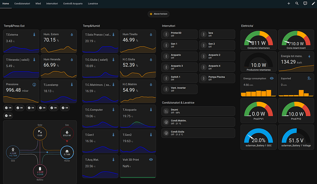Open the three-dot overflow menu
The height and width of the screenshot is (184, 317).
pos(313,3)
